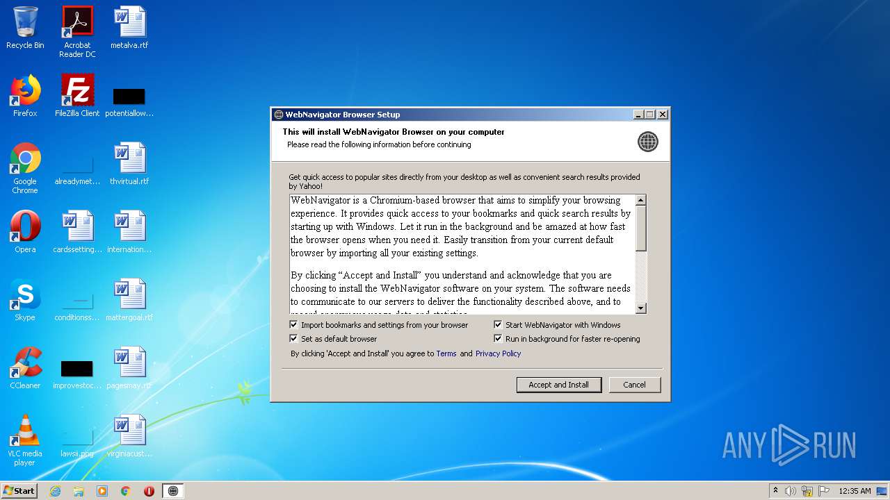
Task: Click Opera icon in the taskbar
Action: tap(149, 491)
